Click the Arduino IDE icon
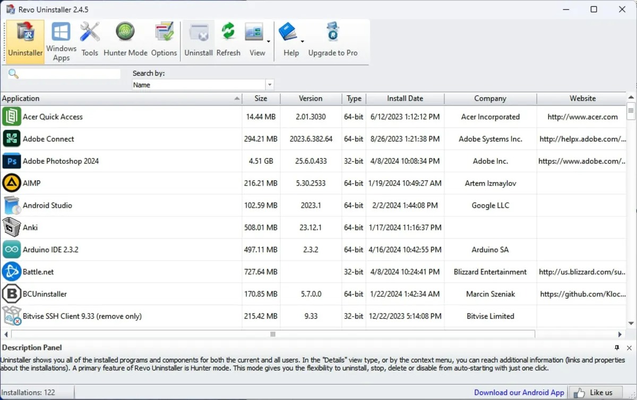 11,250
